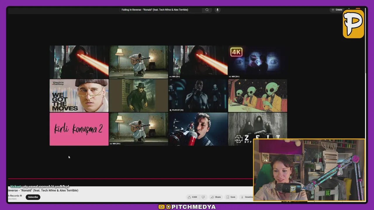
Task: Open channel name link with verified badge
Action: point(15,196)
